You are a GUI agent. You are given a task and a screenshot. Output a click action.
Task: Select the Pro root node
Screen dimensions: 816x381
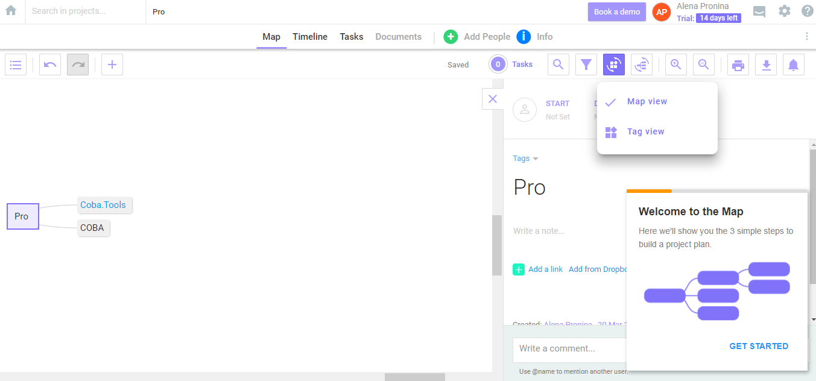pos(23,216)
